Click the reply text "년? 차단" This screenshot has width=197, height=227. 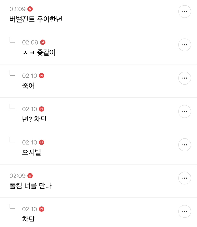pyautogui.click(x=34, y=119)
